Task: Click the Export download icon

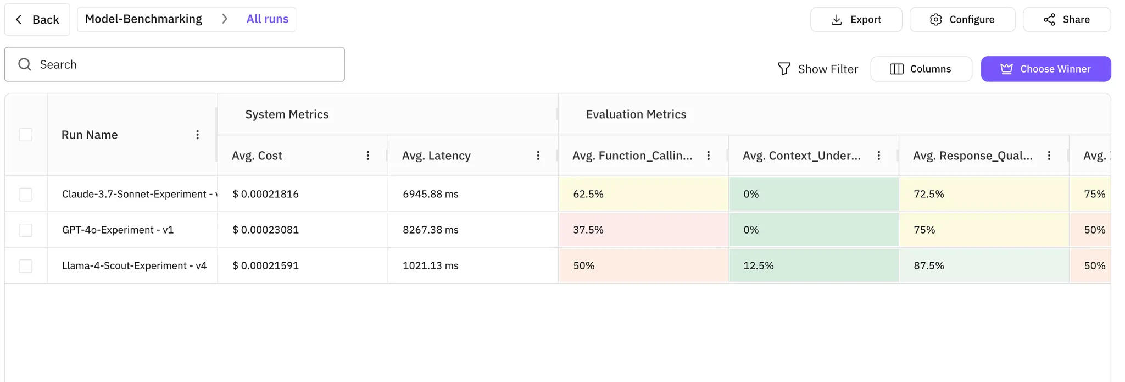Action: click(836, 20)
